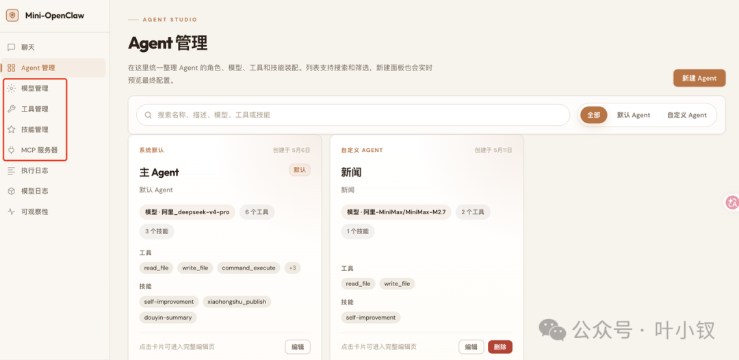739x360 pixels.
Task: Click the pink translate floating icon
Action: pyautogui.click(x=732, y=203)
